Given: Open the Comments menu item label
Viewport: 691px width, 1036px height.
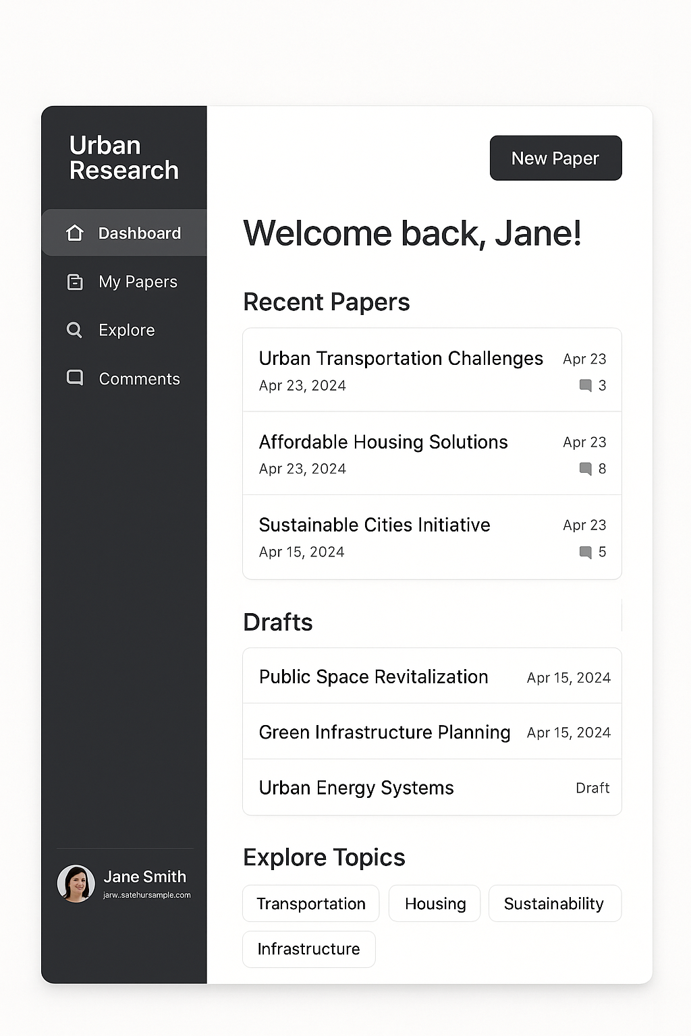Looking at the screenshot, I should point(139,379).
